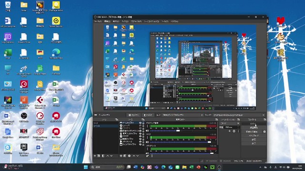Add a new source with the sources plus icon
Image resolution: width=305 pixels, height=171 pixels.
point(121,156)
